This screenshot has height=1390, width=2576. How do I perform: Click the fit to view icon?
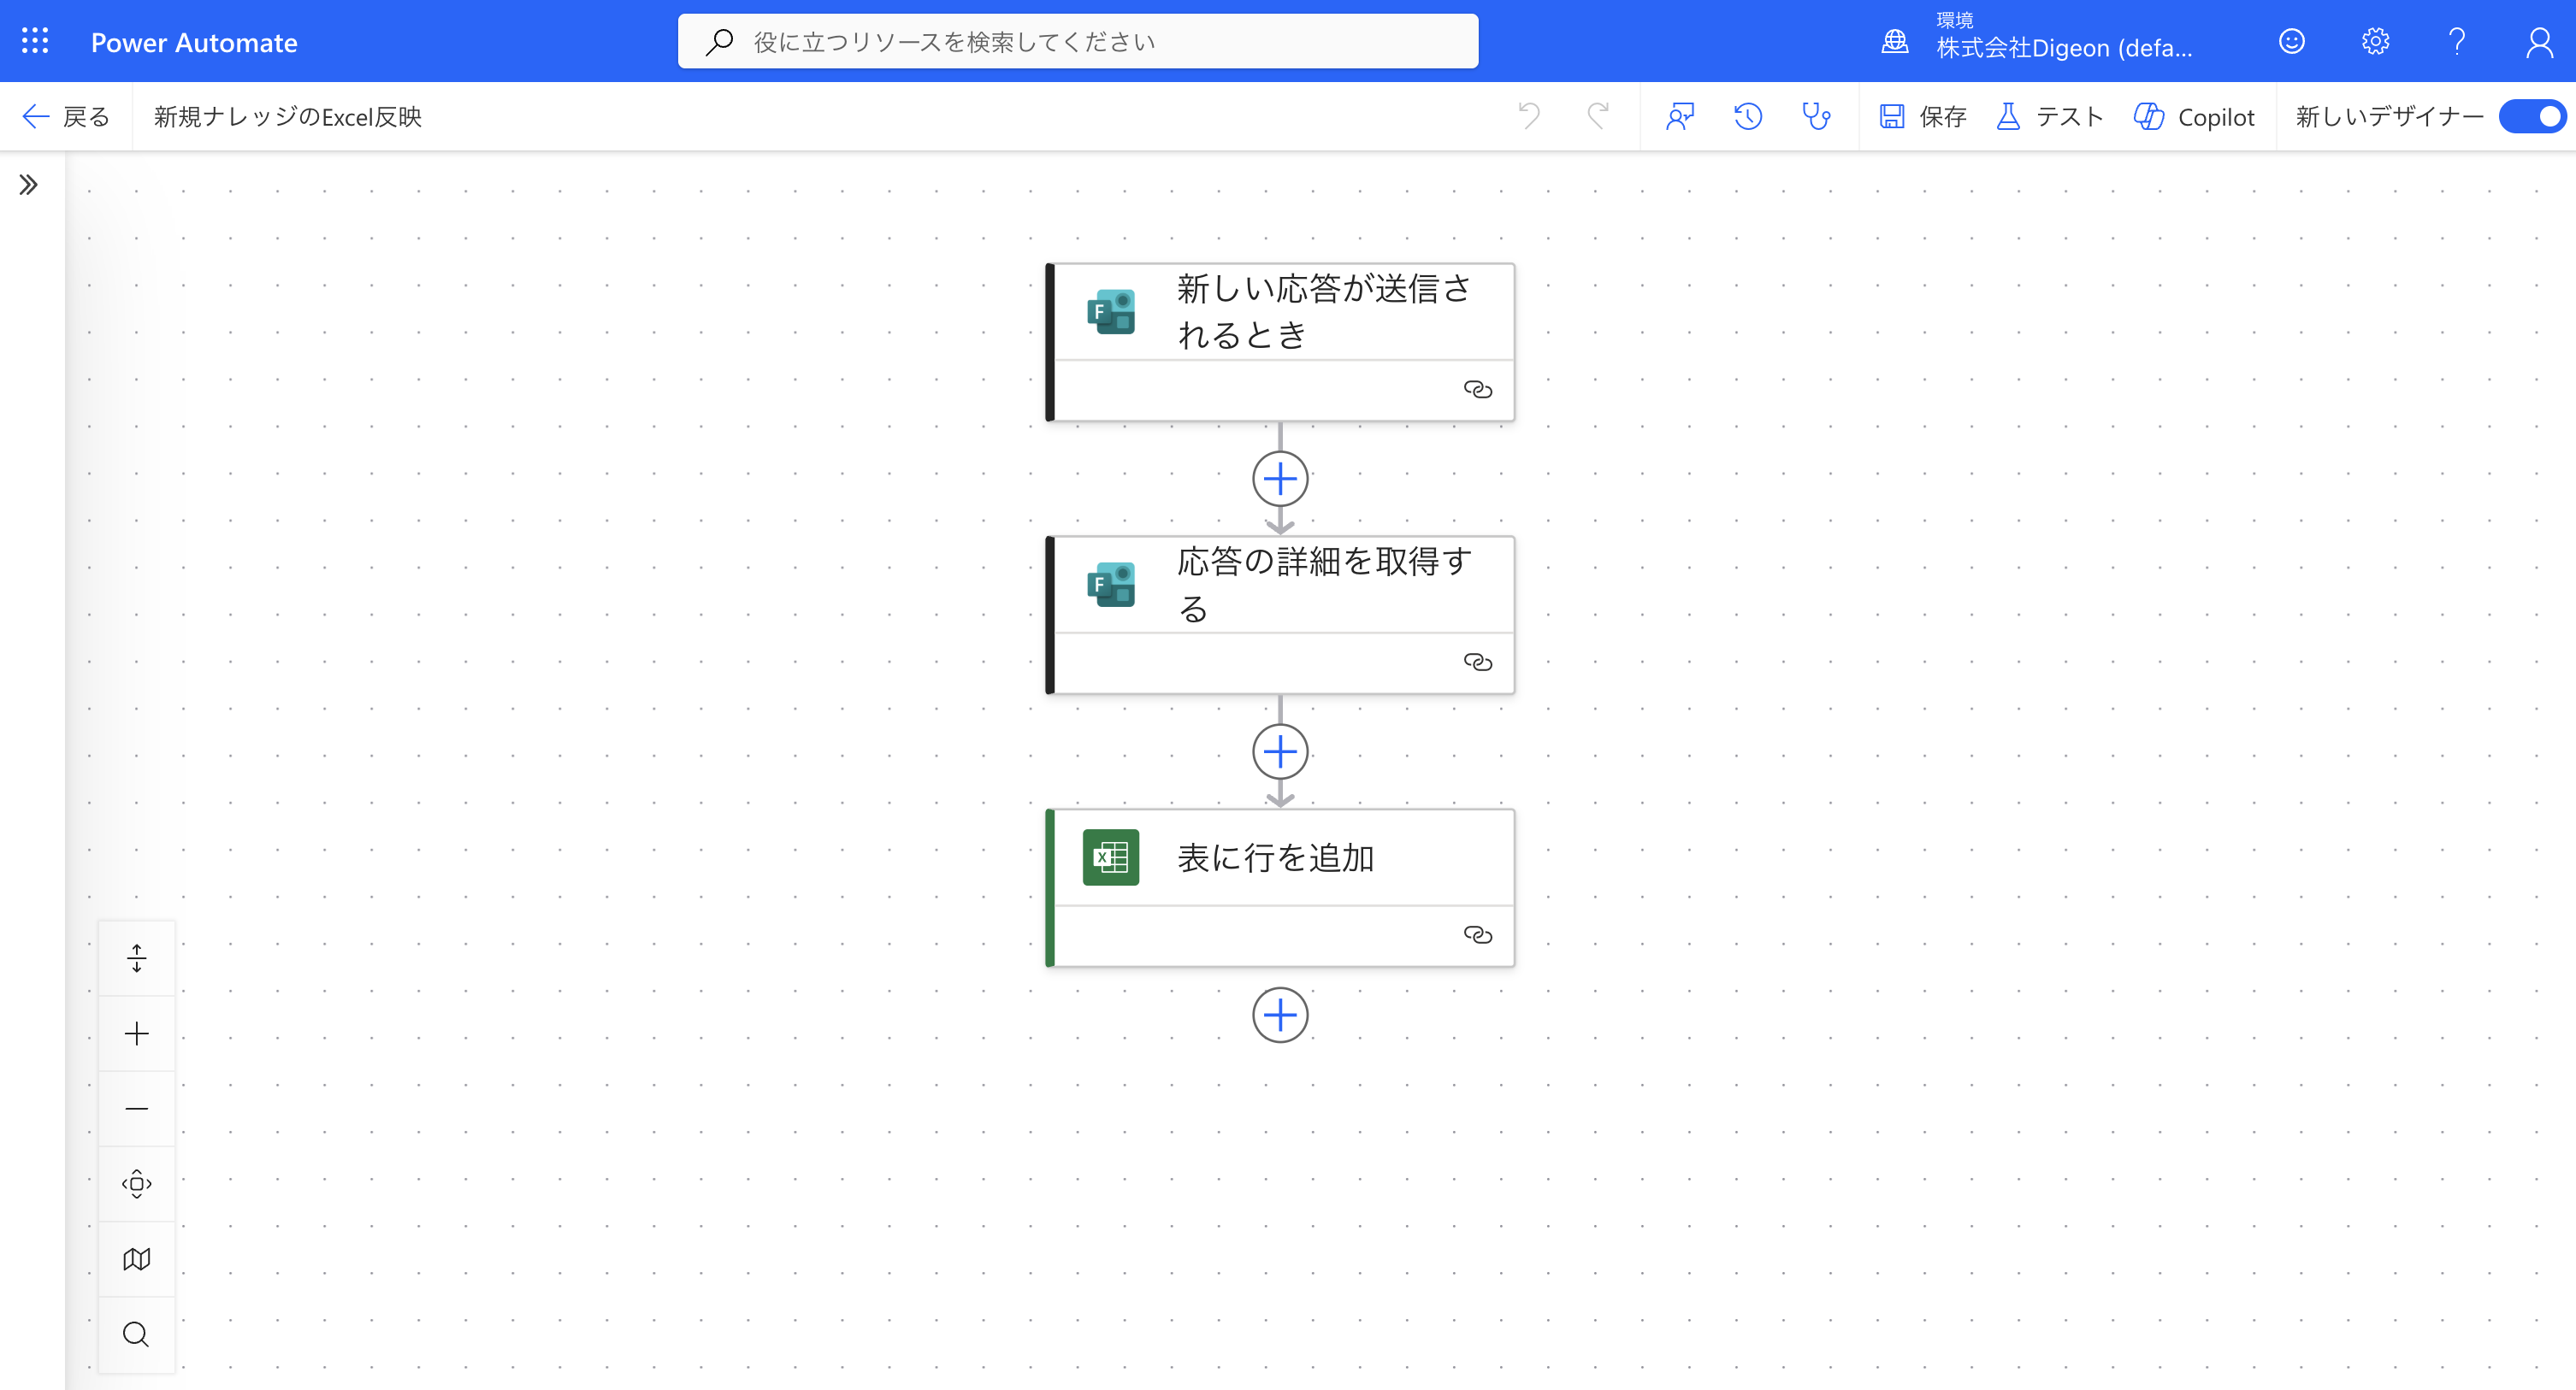[137, 1184]
